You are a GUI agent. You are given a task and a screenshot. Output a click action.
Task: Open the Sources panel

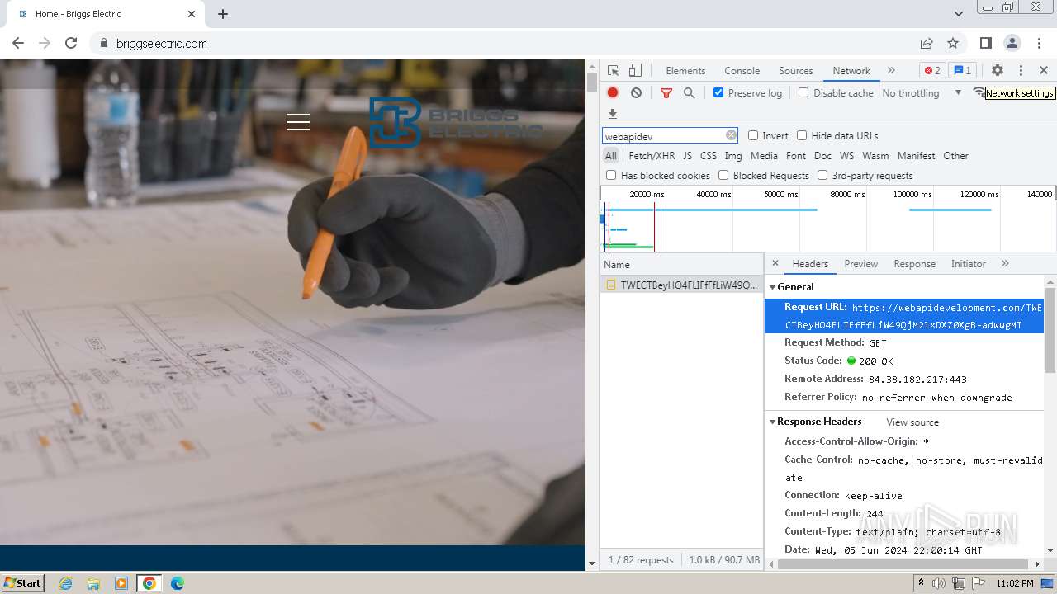pos(796,71)
